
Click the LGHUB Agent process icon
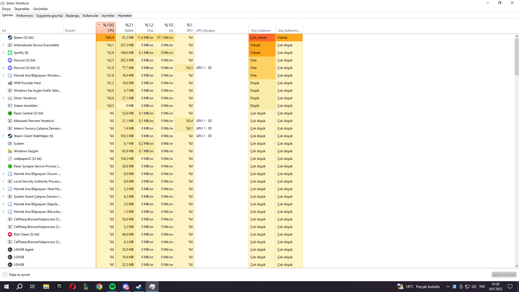pyautogui.click(x=10, y=250)
